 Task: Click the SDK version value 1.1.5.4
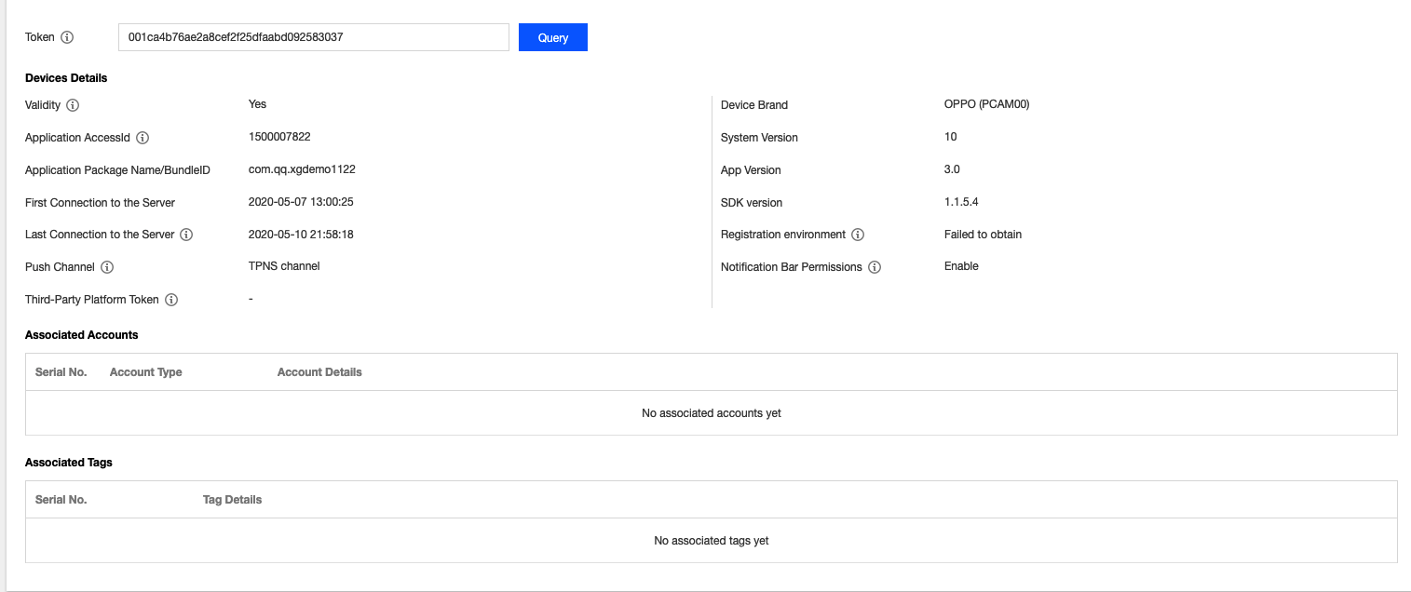pos(961,202)
